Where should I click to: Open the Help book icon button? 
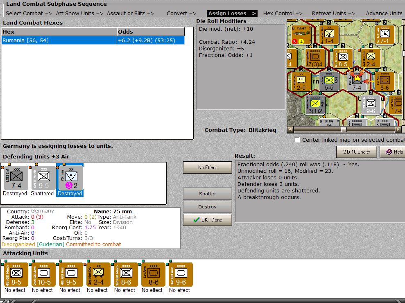point(393,152)
